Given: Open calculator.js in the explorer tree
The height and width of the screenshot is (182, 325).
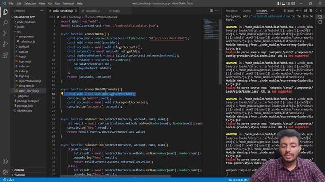Looking at the screenshot, I should point(27,41).
